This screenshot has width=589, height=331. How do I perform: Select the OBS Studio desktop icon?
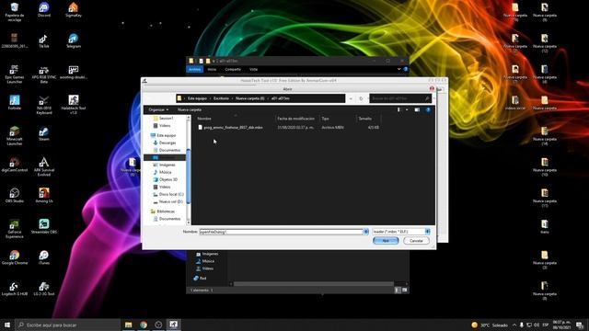(15, 196)
